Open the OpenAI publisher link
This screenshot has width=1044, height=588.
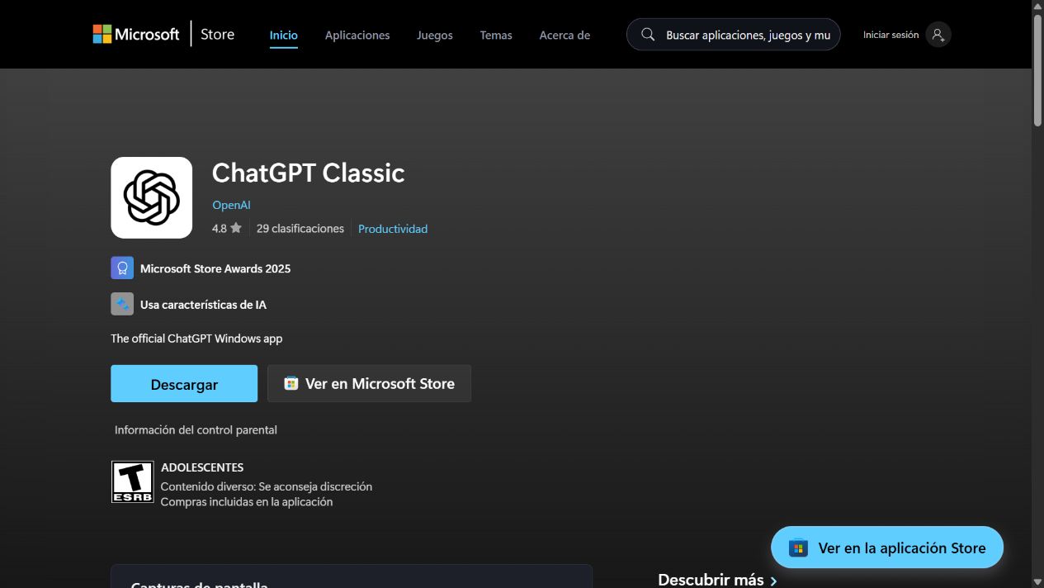[231, 205]
